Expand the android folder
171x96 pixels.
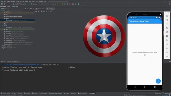(3, 17)
